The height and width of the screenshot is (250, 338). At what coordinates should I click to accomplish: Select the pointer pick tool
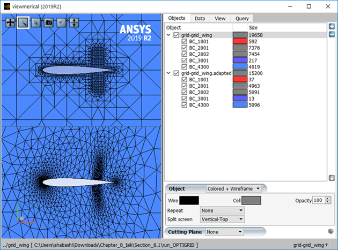(36, 22)
